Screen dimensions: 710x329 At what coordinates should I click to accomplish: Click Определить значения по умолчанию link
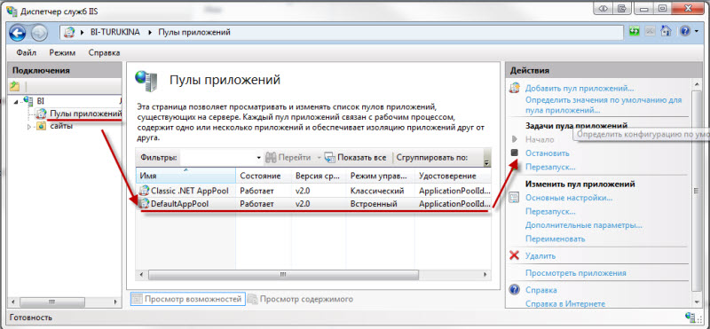[x=603, y=105]
